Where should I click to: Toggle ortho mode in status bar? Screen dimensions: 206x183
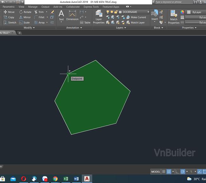pyautogui.click(x=177, y=172)
